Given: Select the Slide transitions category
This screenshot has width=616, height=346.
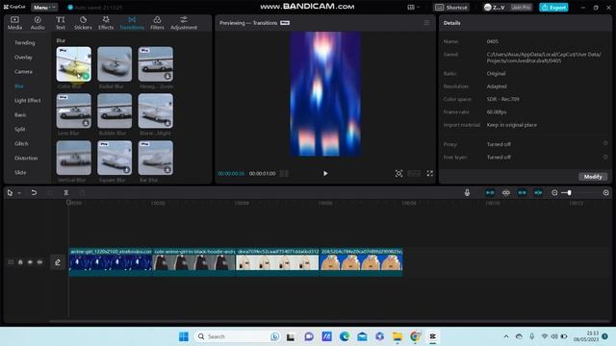Looking at the screenshot, I should click(x=20, y=172).
